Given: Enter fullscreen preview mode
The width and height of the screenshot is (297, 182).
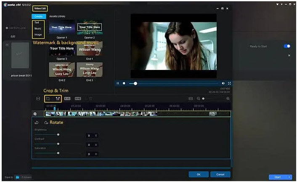Looking at the screenshot, I should point(229,83).
